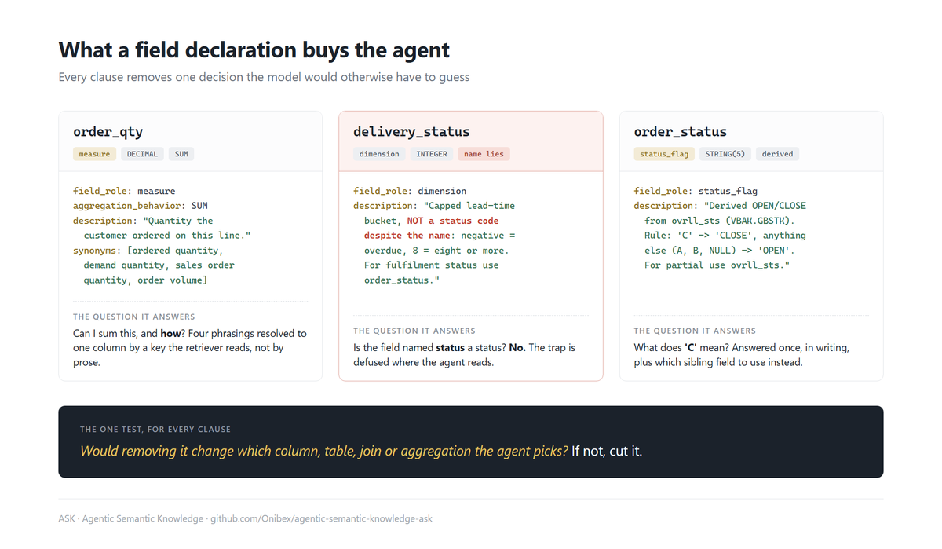
Task: Click 'For partial use ovrll_sts.' line
Action: [x=717, y=265]
